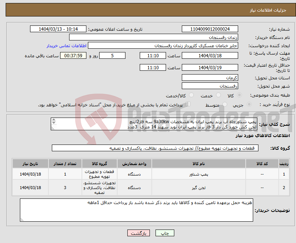Image resolution: width=296 pixels, height=243 pixels.
Task: Toggle the اسناد خزانه اسلامی payment checkbox
Action: pos(188,104)
